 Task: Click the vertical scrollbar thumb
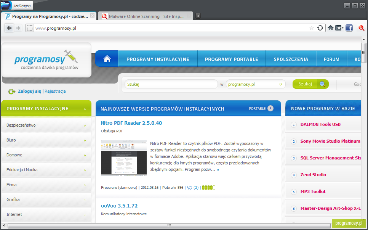[363, 52]
